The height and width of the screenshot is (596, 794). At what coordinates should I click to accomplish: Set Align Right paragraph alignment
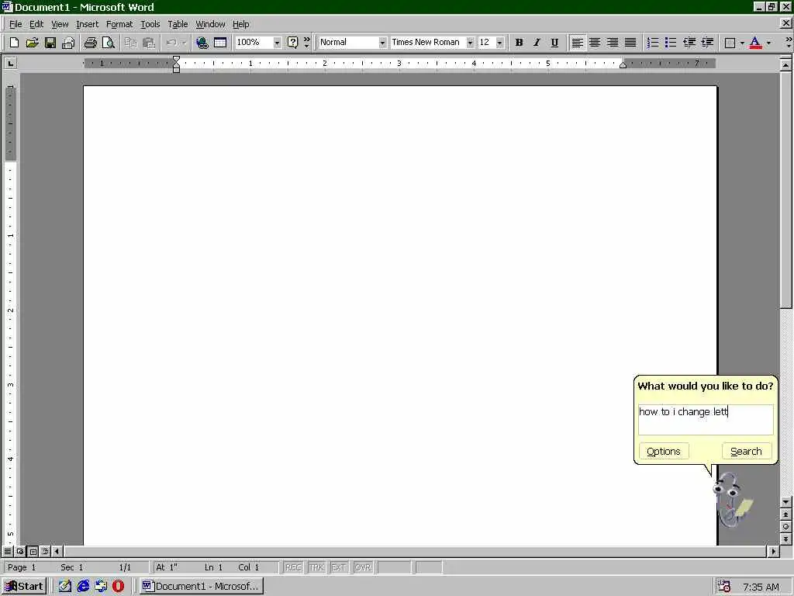point(613,43)
